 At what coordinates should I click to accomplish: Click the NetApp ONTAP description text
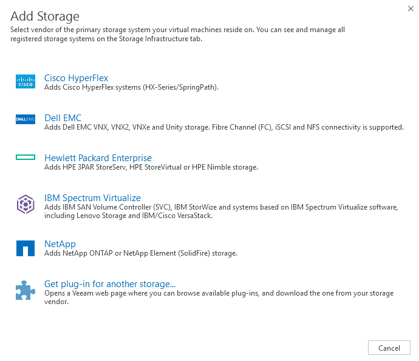[x=141, y=253]
